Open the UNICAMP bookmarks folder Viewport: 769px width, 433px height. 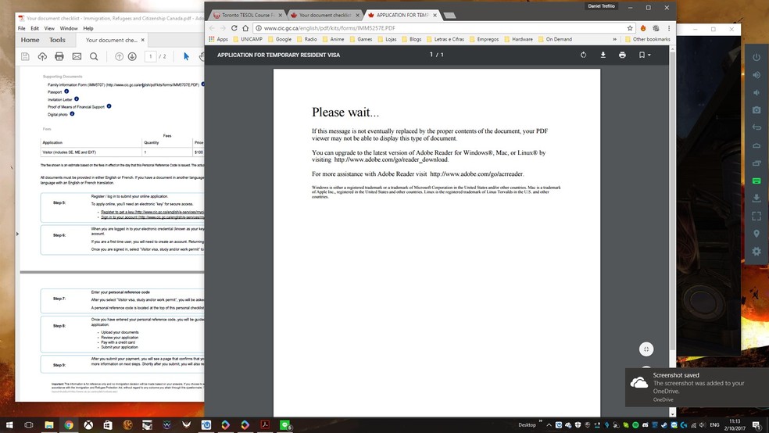point(248,39)
